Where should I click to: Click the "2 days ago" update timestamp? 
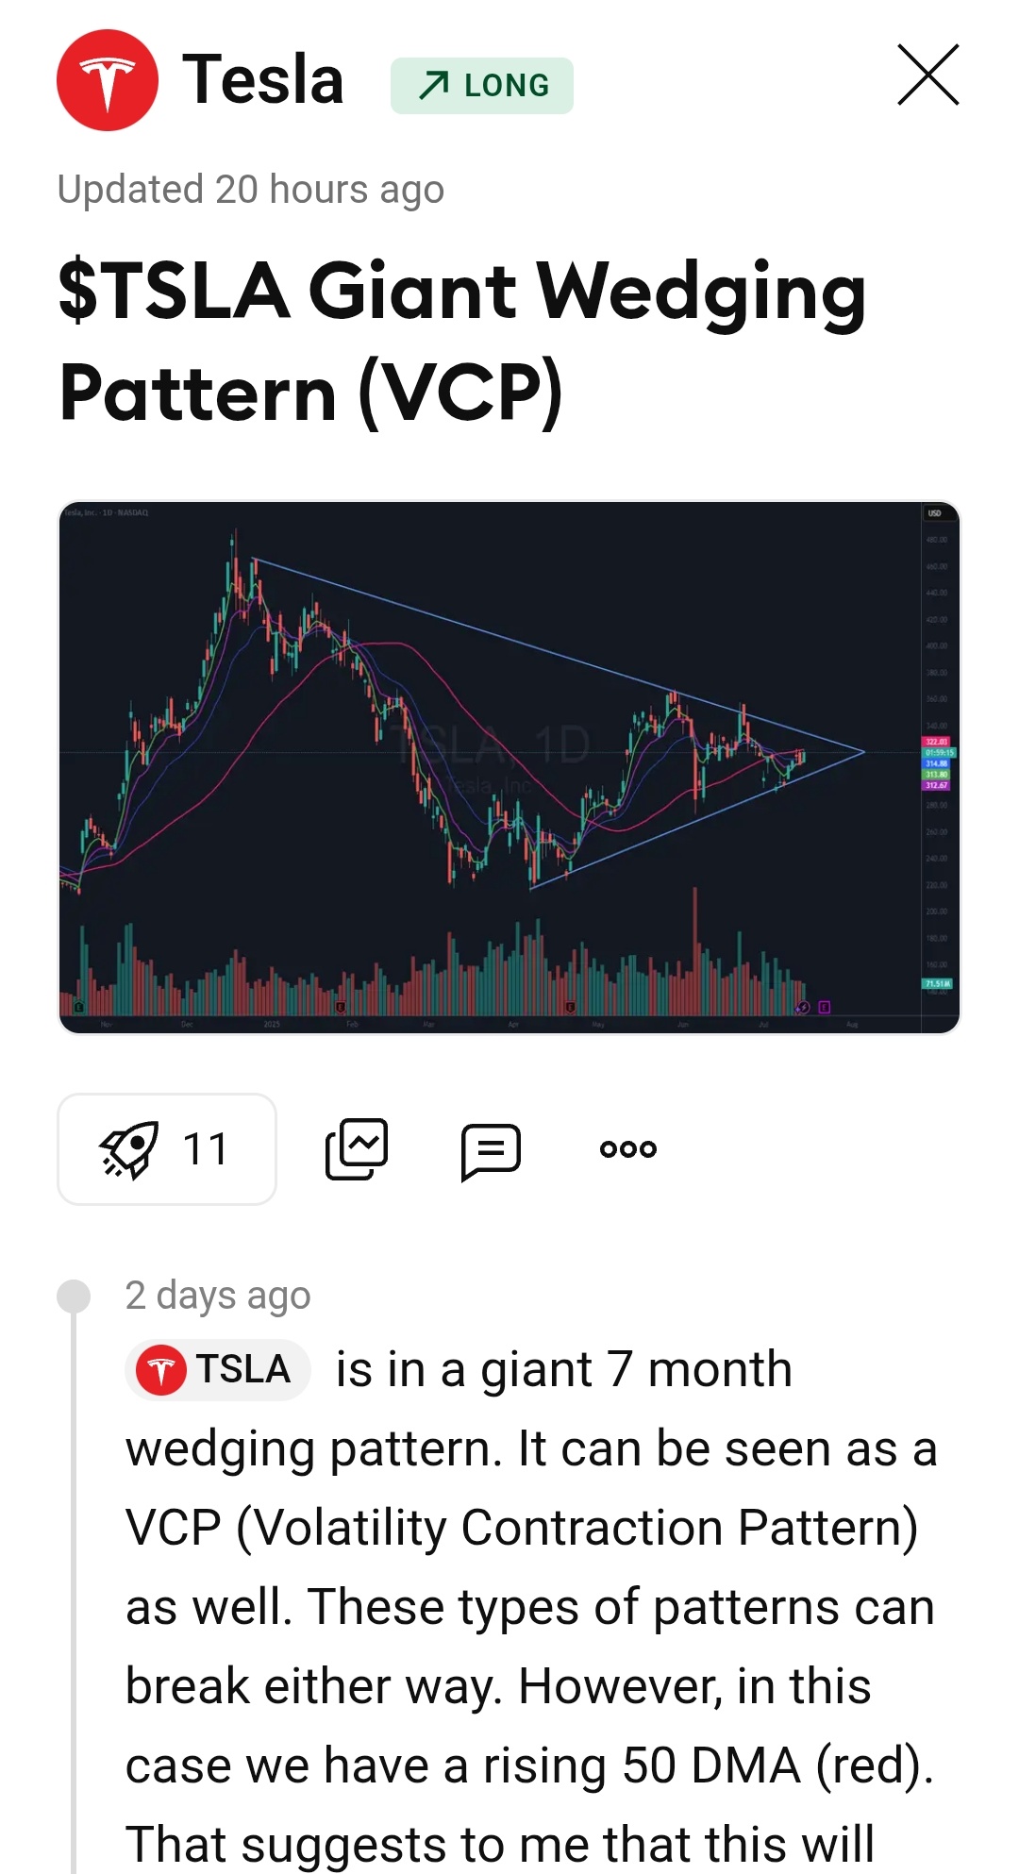click(x=218, y=1296)
